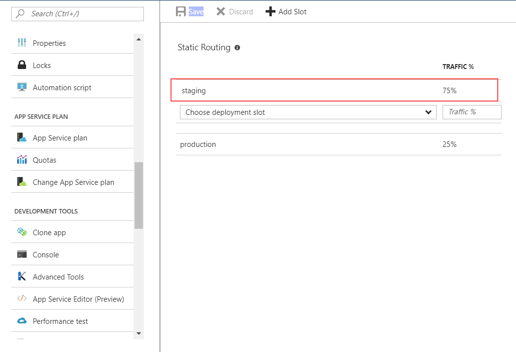Click Add Slot in toolbar
Screen dimensions: 516x352
[286, 11]
